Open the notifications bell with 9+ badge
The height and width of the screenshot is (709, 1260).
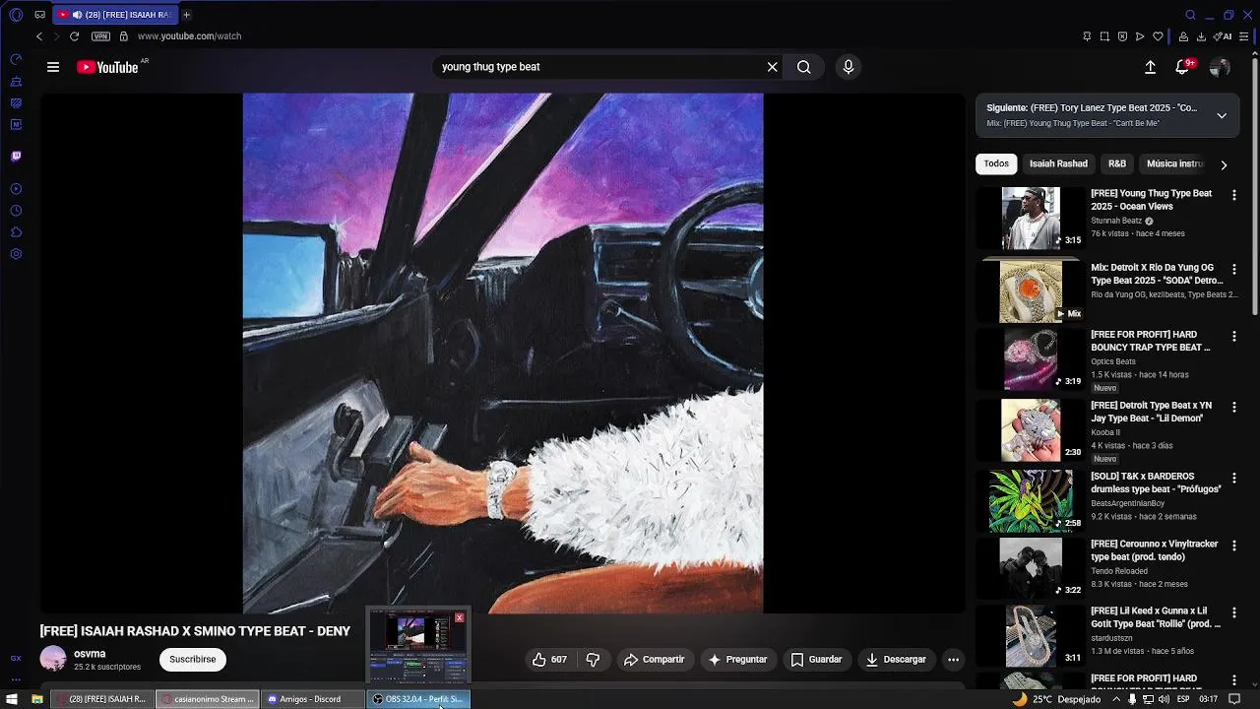(x=1183, y=67)
